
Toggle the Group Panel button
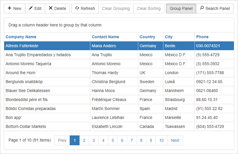coord(181,8)
